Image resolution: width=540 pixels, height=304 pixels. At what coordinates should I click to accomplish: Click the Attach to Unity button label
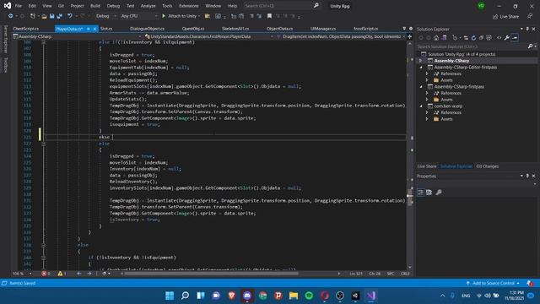click(x=182, y=16)
